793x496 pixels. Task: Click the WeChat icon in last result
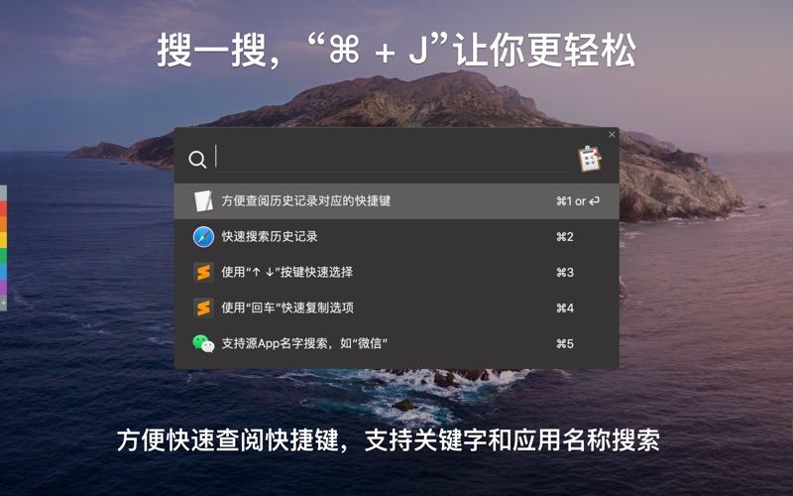coord(203,343)
